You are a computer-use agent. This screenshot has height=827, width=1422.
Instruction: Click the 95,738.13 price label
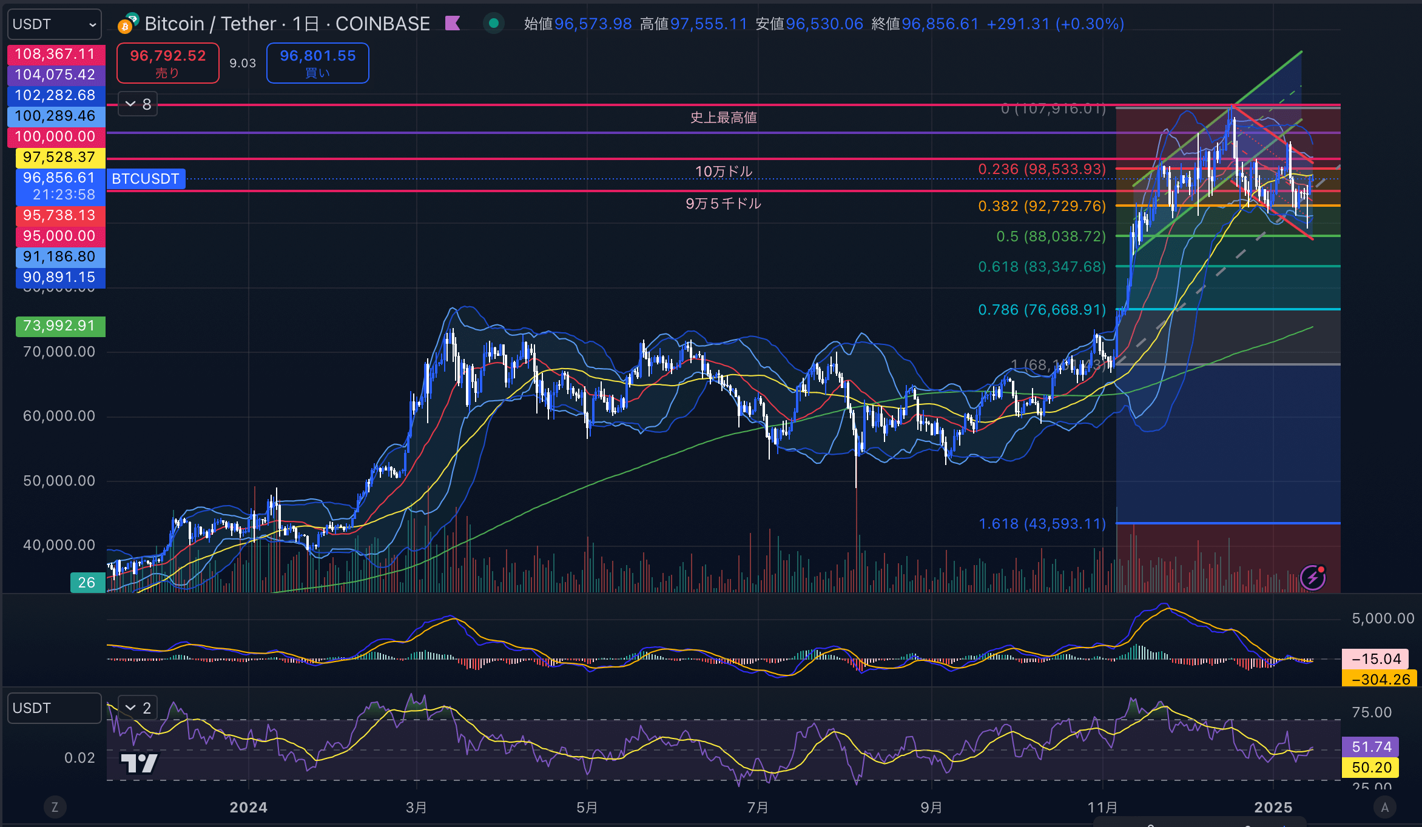pos(59,215)
